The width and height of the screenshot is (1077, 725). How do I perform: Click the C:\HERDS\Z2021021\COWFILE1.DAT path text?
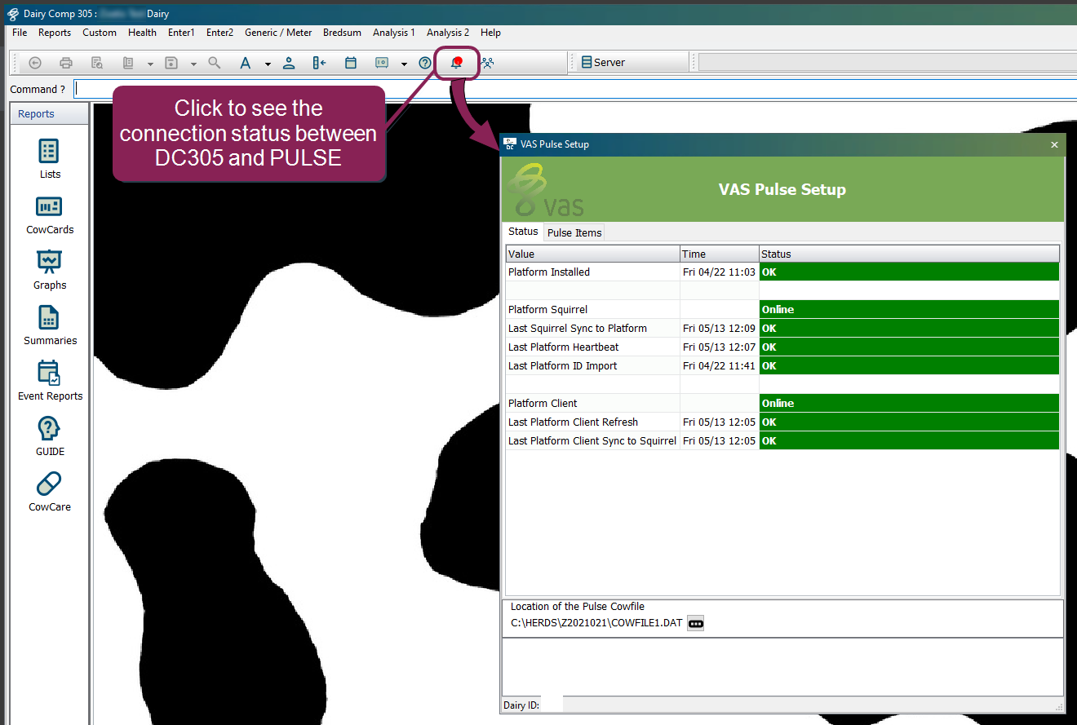tap(596, 623)
